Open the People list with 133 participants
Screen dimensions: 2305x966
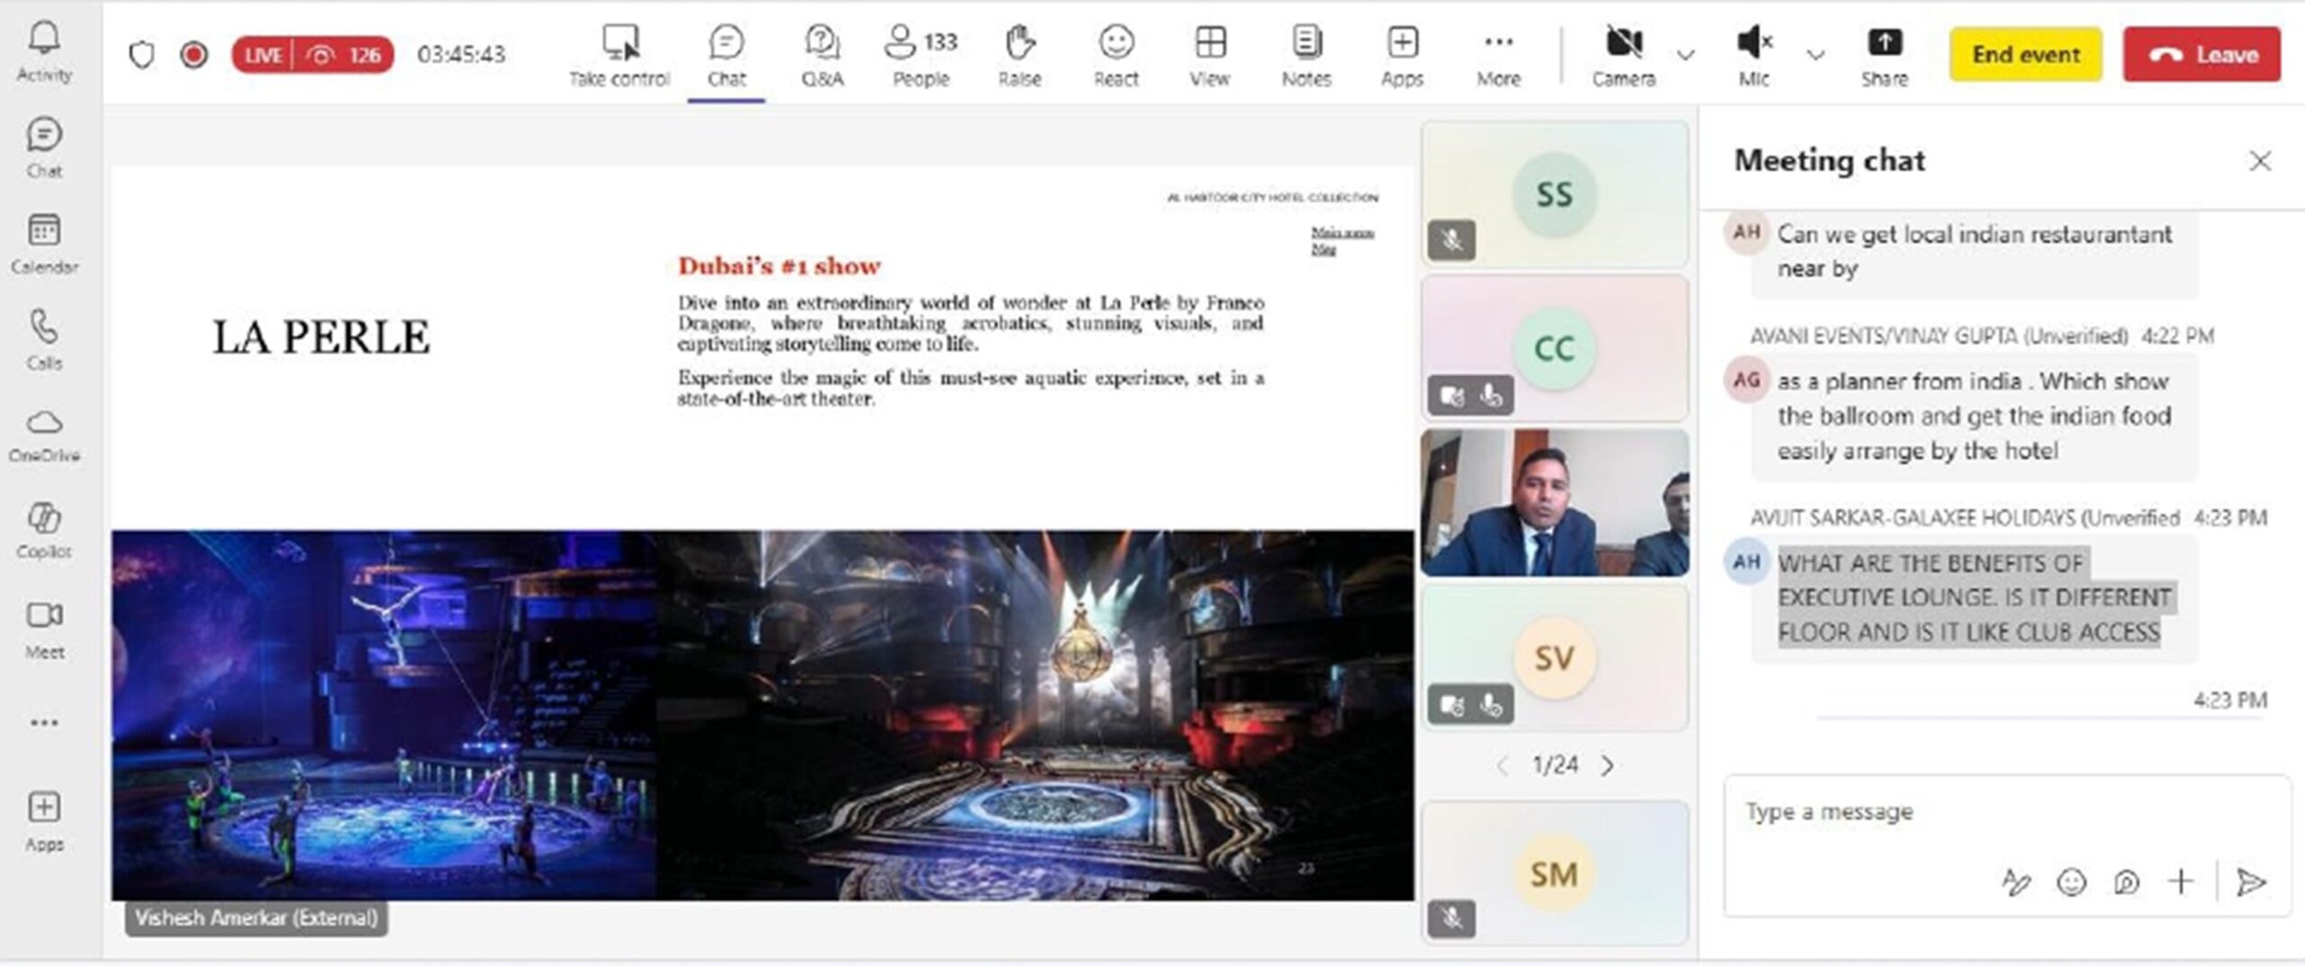(x=921, y=56)
